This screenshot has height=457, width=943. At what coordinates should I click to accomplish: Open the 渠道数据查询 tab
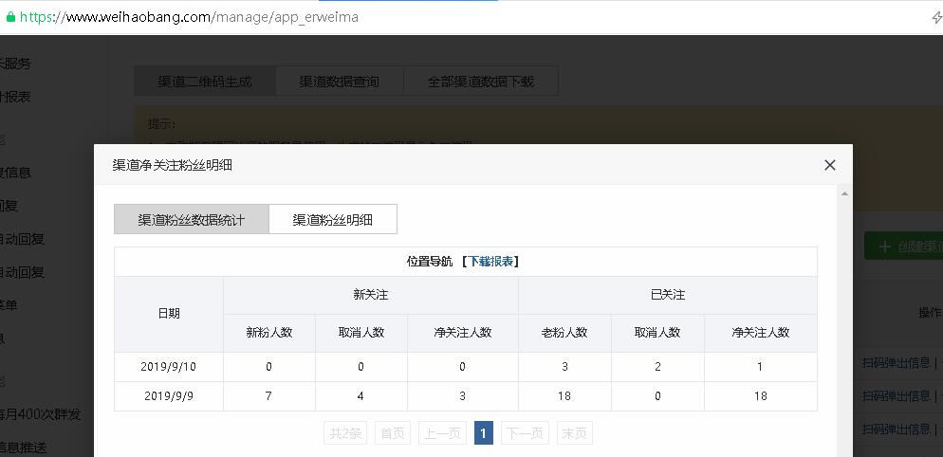[x=339, y=82]
